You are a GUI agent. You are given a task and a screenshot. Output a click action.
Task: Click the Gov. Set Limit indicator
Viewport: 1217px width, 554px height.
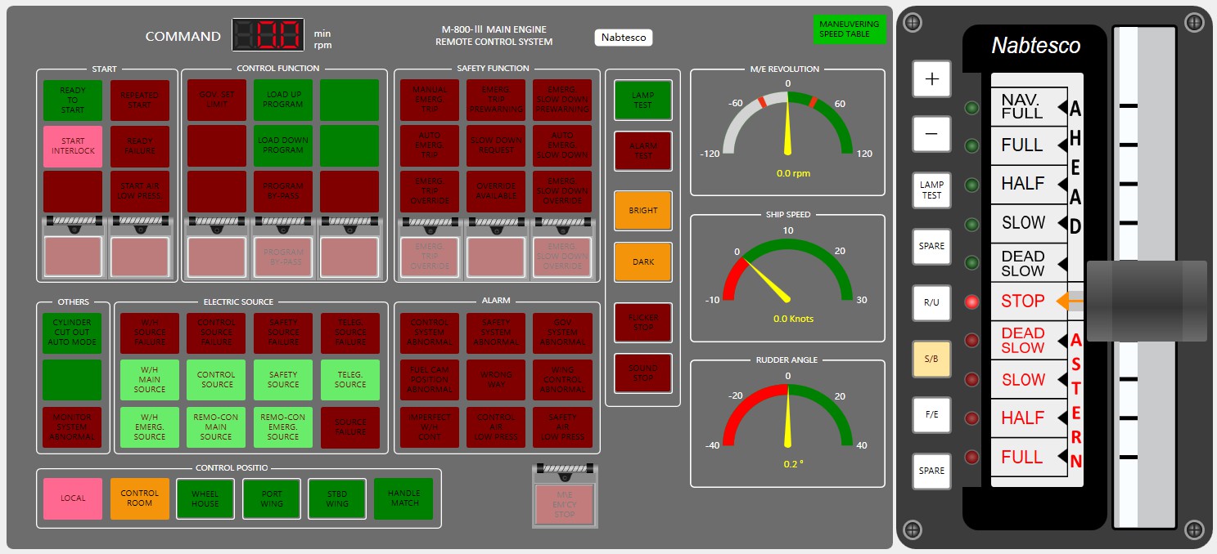217,100
